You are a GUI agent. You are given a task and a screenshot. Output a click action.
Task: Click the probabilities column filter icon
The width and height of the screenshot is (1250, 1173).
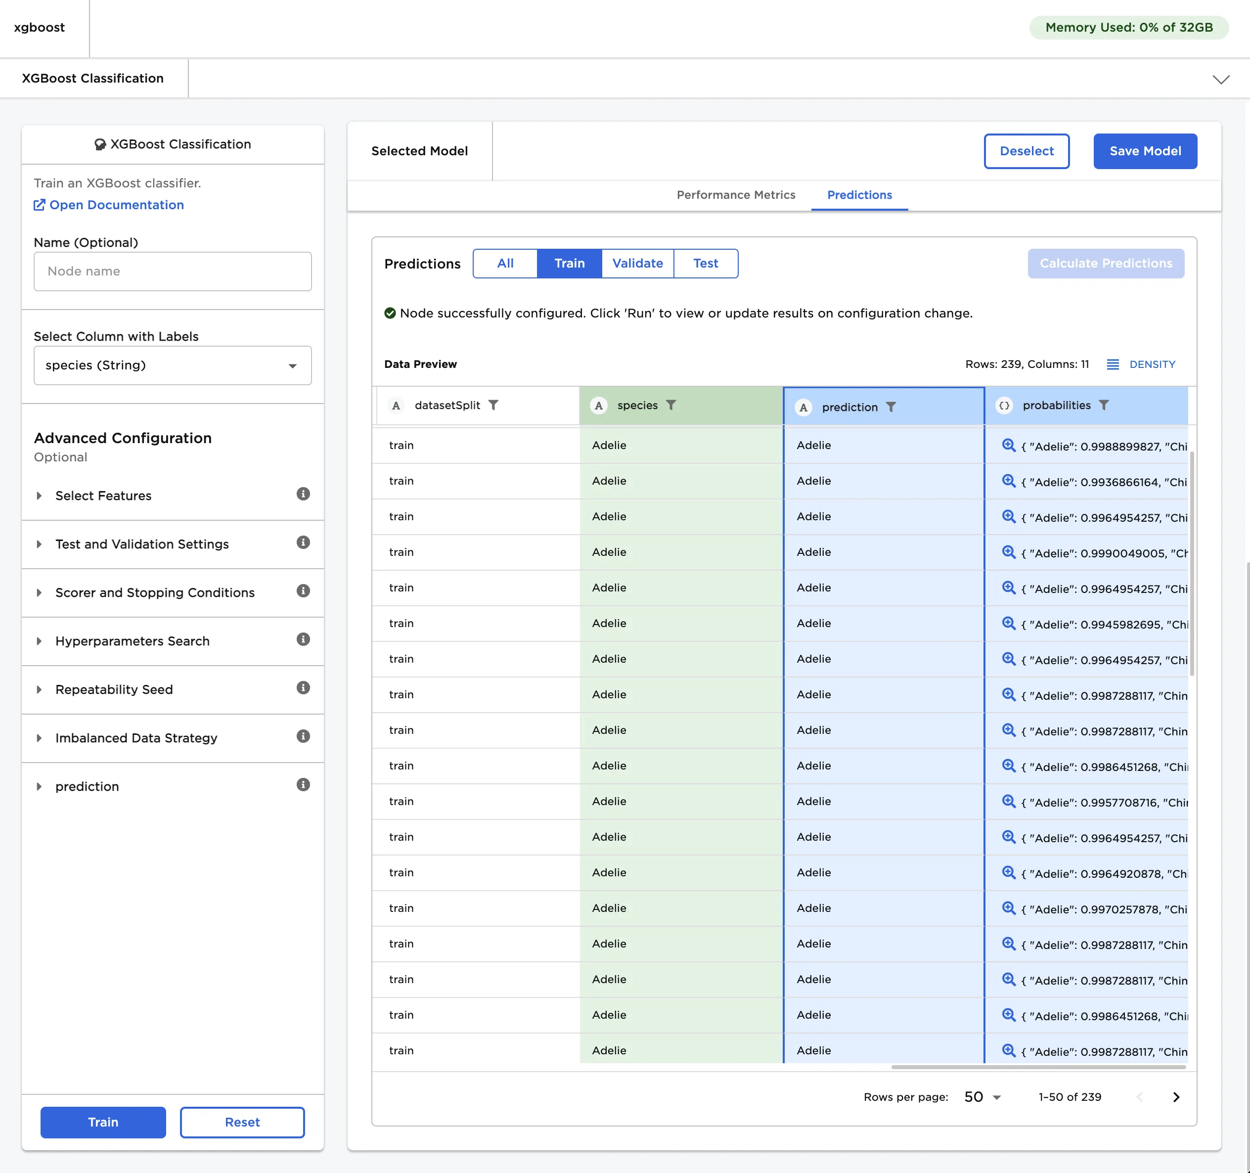[x=1104, y=405]
